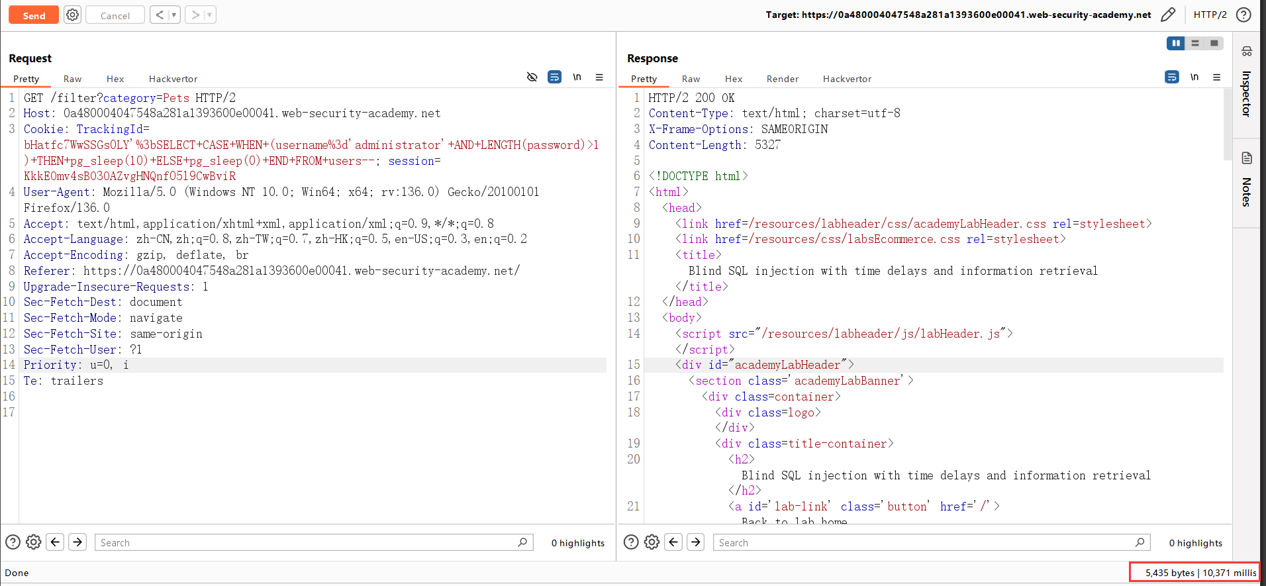
Task: Open Notes side panel
Action: coord(1246,192)
